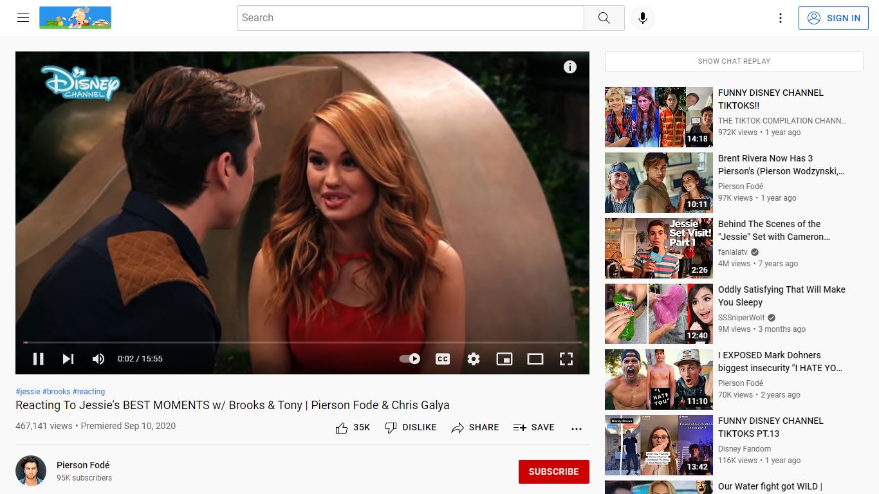Sign in to the account
Screen dimensions: 879x494
click(833, 18)
